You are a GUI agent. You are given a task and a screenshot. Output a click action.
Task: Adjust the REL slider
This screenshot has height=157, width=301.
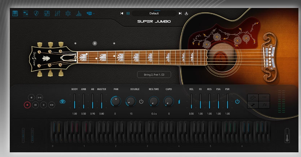pos(191,101)
